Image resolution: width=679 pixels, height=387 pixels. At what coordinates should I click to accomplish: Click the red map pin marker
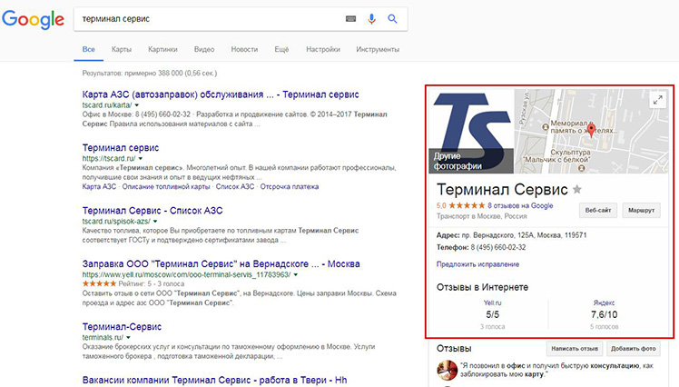pos(591,131)
